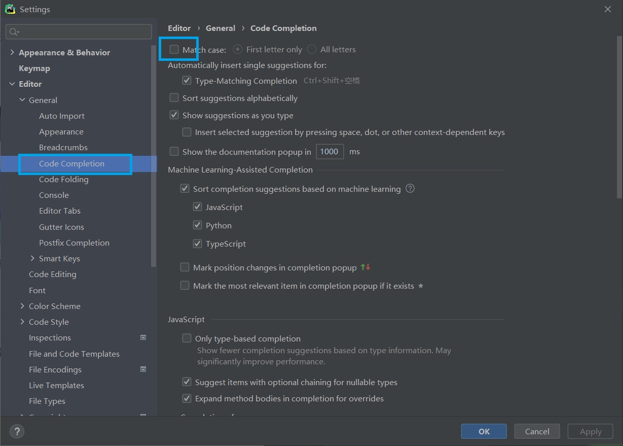Click the star icon after most relevant item option
The height and width of the screenshot is (446, 623).
[420, 286]
